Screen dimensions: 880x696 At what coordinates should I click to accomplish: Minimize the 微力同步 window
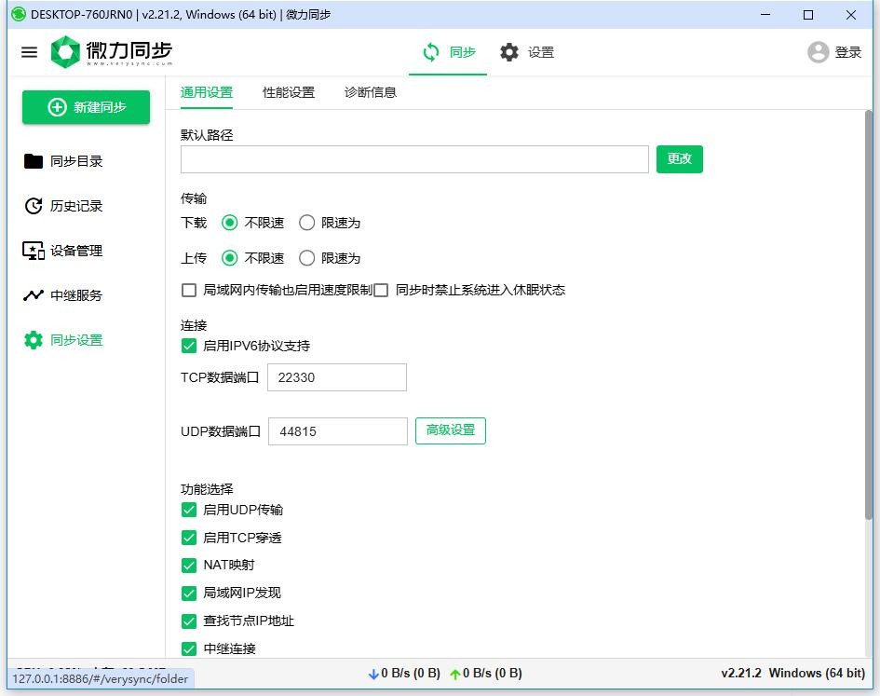(765, 15)
